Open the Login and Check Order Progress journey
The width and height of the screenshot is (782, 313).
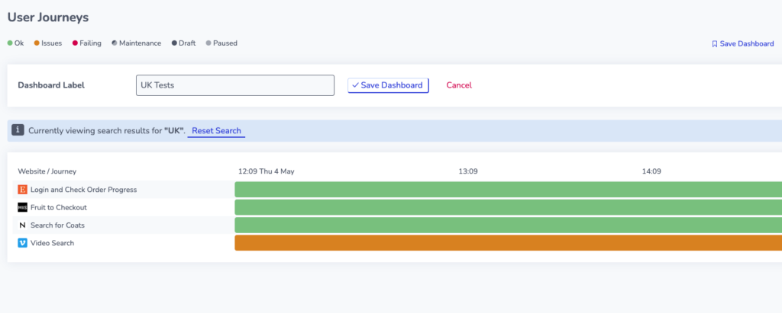click(x=83, y=190)
